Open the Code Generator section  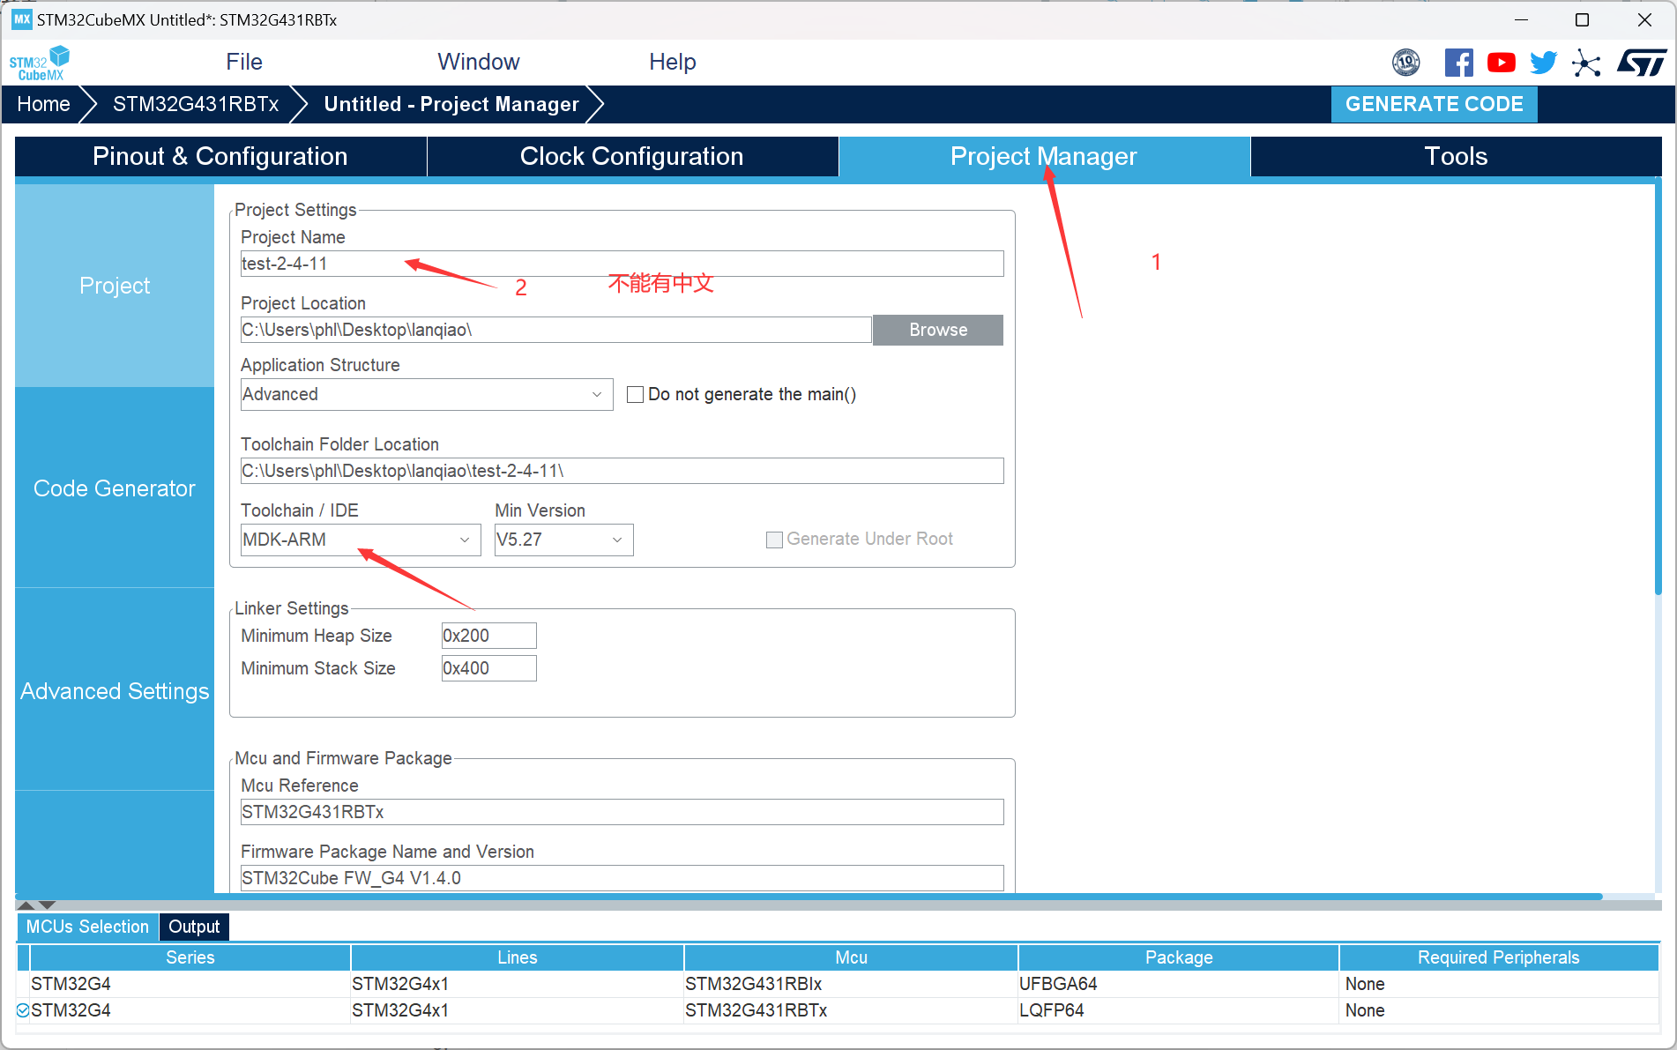115,488
